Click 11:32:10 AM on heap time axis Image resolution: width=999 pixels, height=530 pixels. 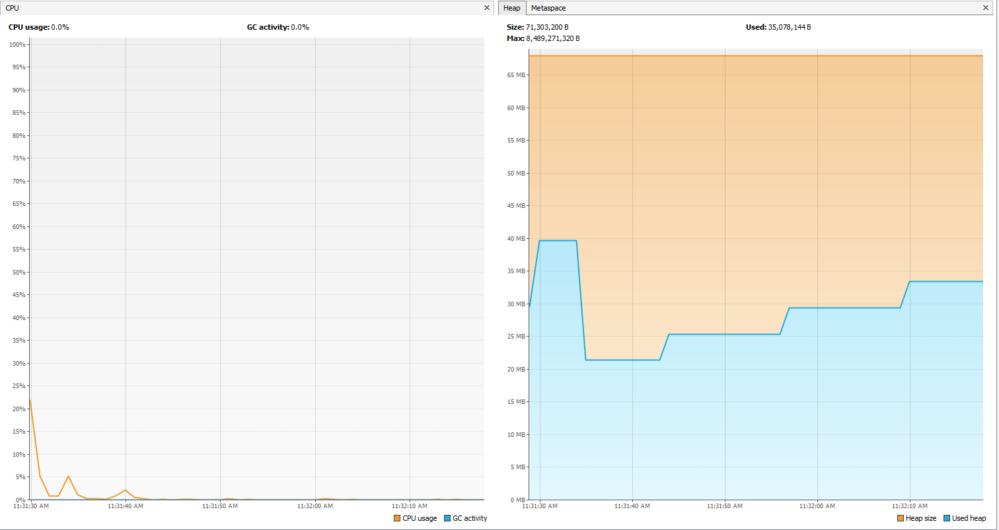(x=910, y=506)
